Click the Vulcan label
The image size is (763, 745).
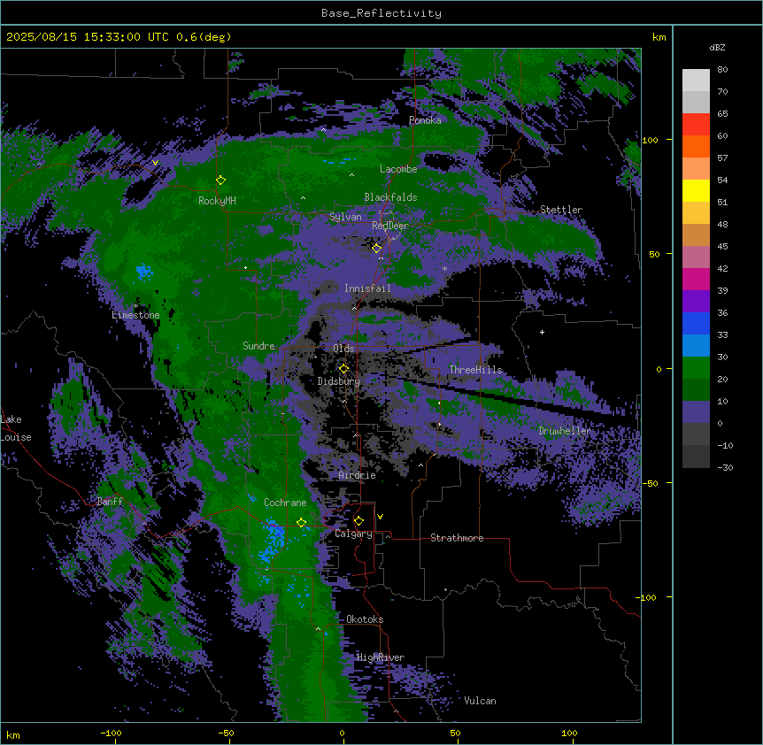click(x=481, y=701)
